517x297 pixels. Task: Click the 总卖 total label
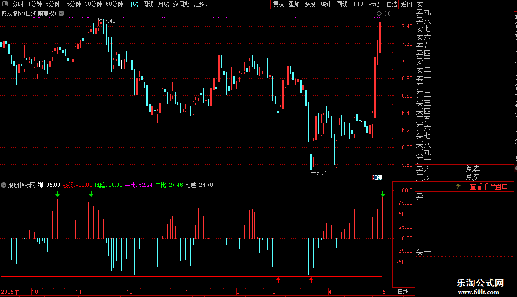(473, 169)
